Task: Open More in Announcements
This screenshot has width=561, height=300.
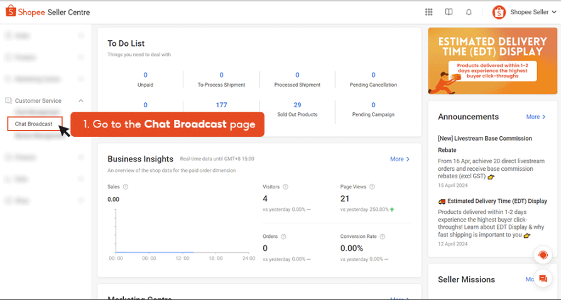Action: point(536,117)
